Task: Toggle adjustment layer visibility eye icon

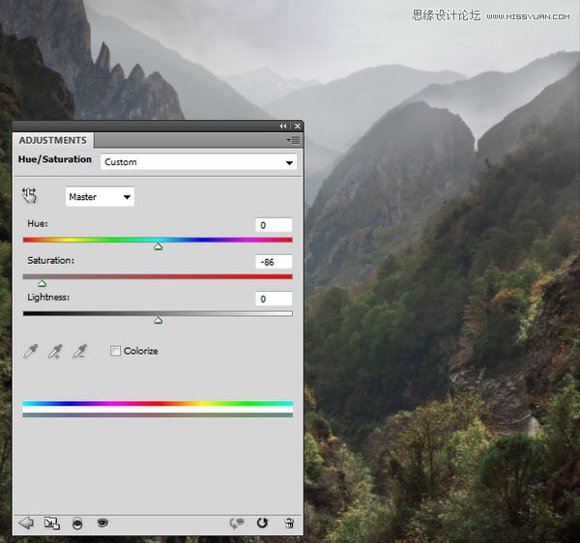Action: click(102, 523)
